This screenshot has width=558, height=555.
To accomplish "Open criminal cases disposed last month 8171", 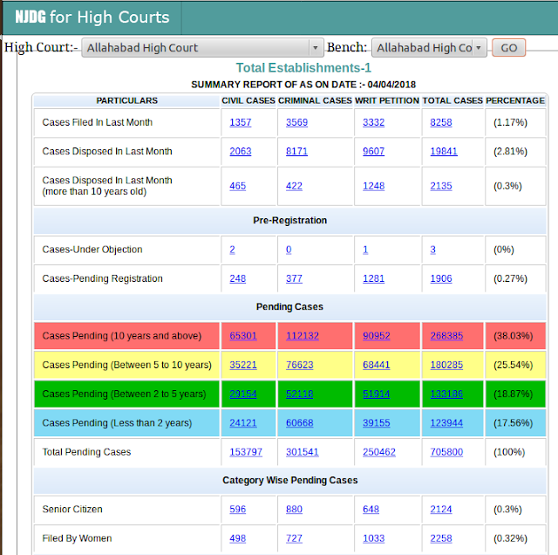I will pyautogui.click(x=296, y=151).
